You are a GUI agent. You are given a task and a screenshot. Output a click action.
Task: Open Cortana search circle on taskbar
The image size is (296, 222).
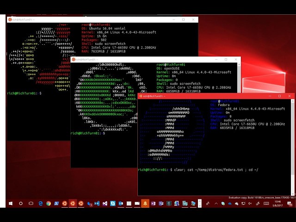(21, 203)
